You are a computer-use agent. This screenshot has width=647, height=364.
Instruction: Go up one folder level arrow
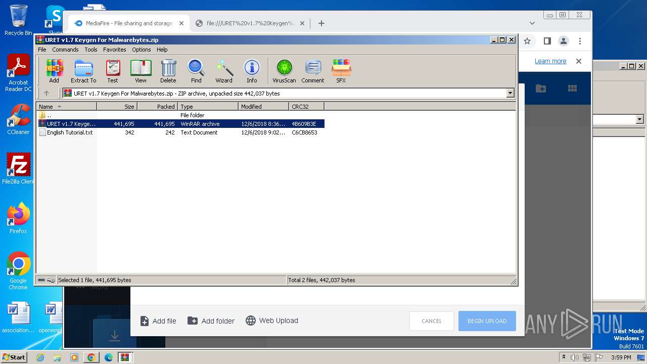point(47,93)
